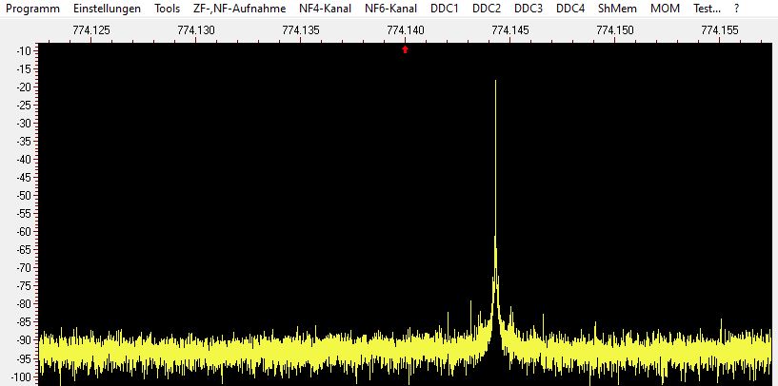
Task: Open the ? help menu
Action: pyautogui.click(x=737, y=9)
